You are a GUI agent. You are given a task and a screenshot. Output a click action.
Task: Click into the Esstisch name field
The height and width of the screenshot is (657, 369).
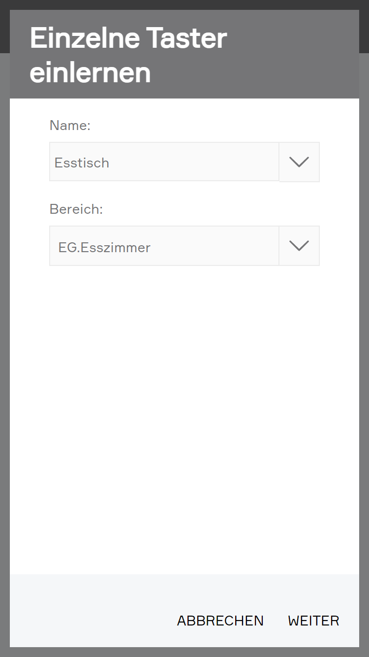tap(164, 162)
